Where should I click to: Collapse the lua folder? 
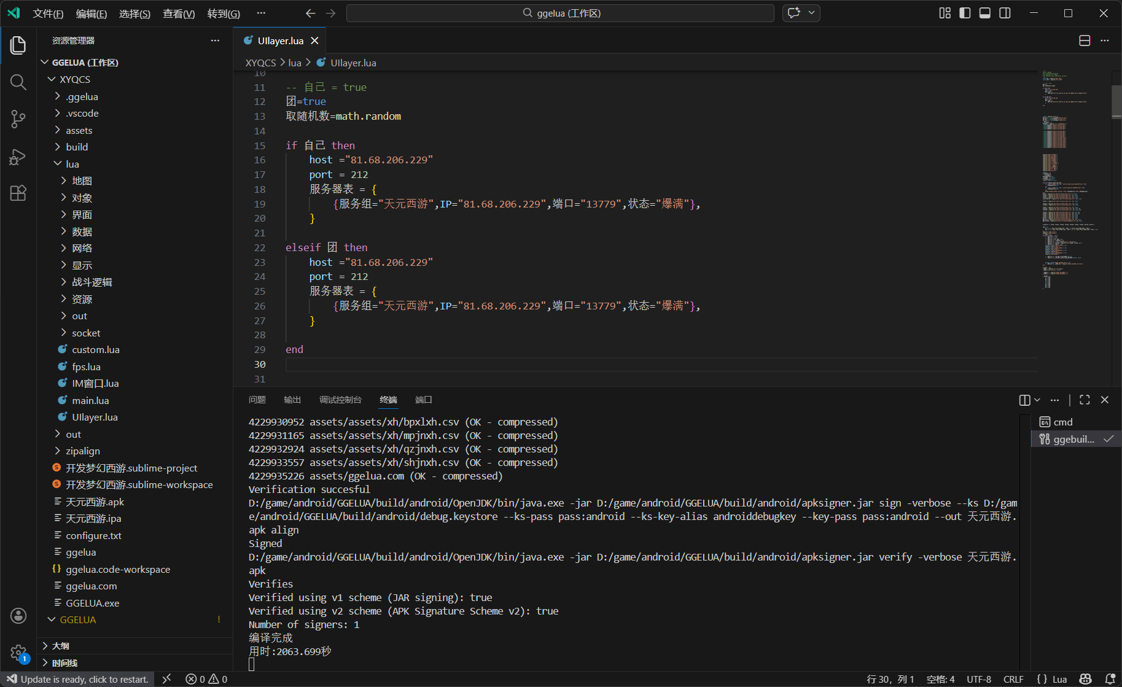72,164
